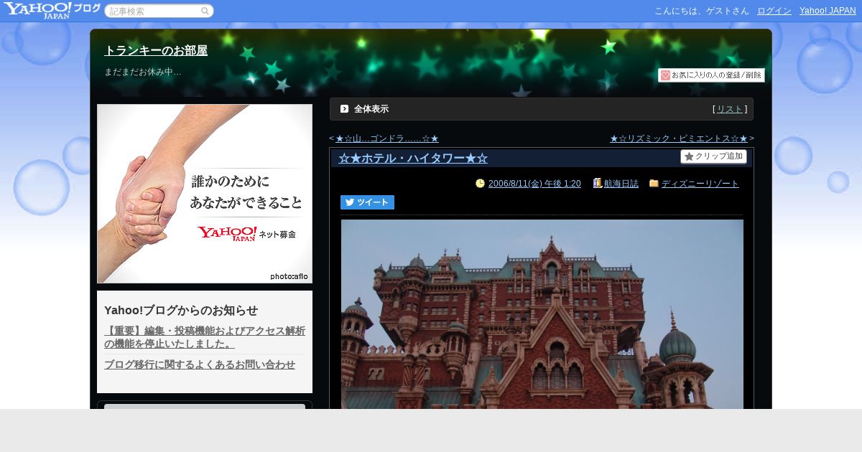
Task: Click the 航海日誌 book icon
Action: pos(598,184)
